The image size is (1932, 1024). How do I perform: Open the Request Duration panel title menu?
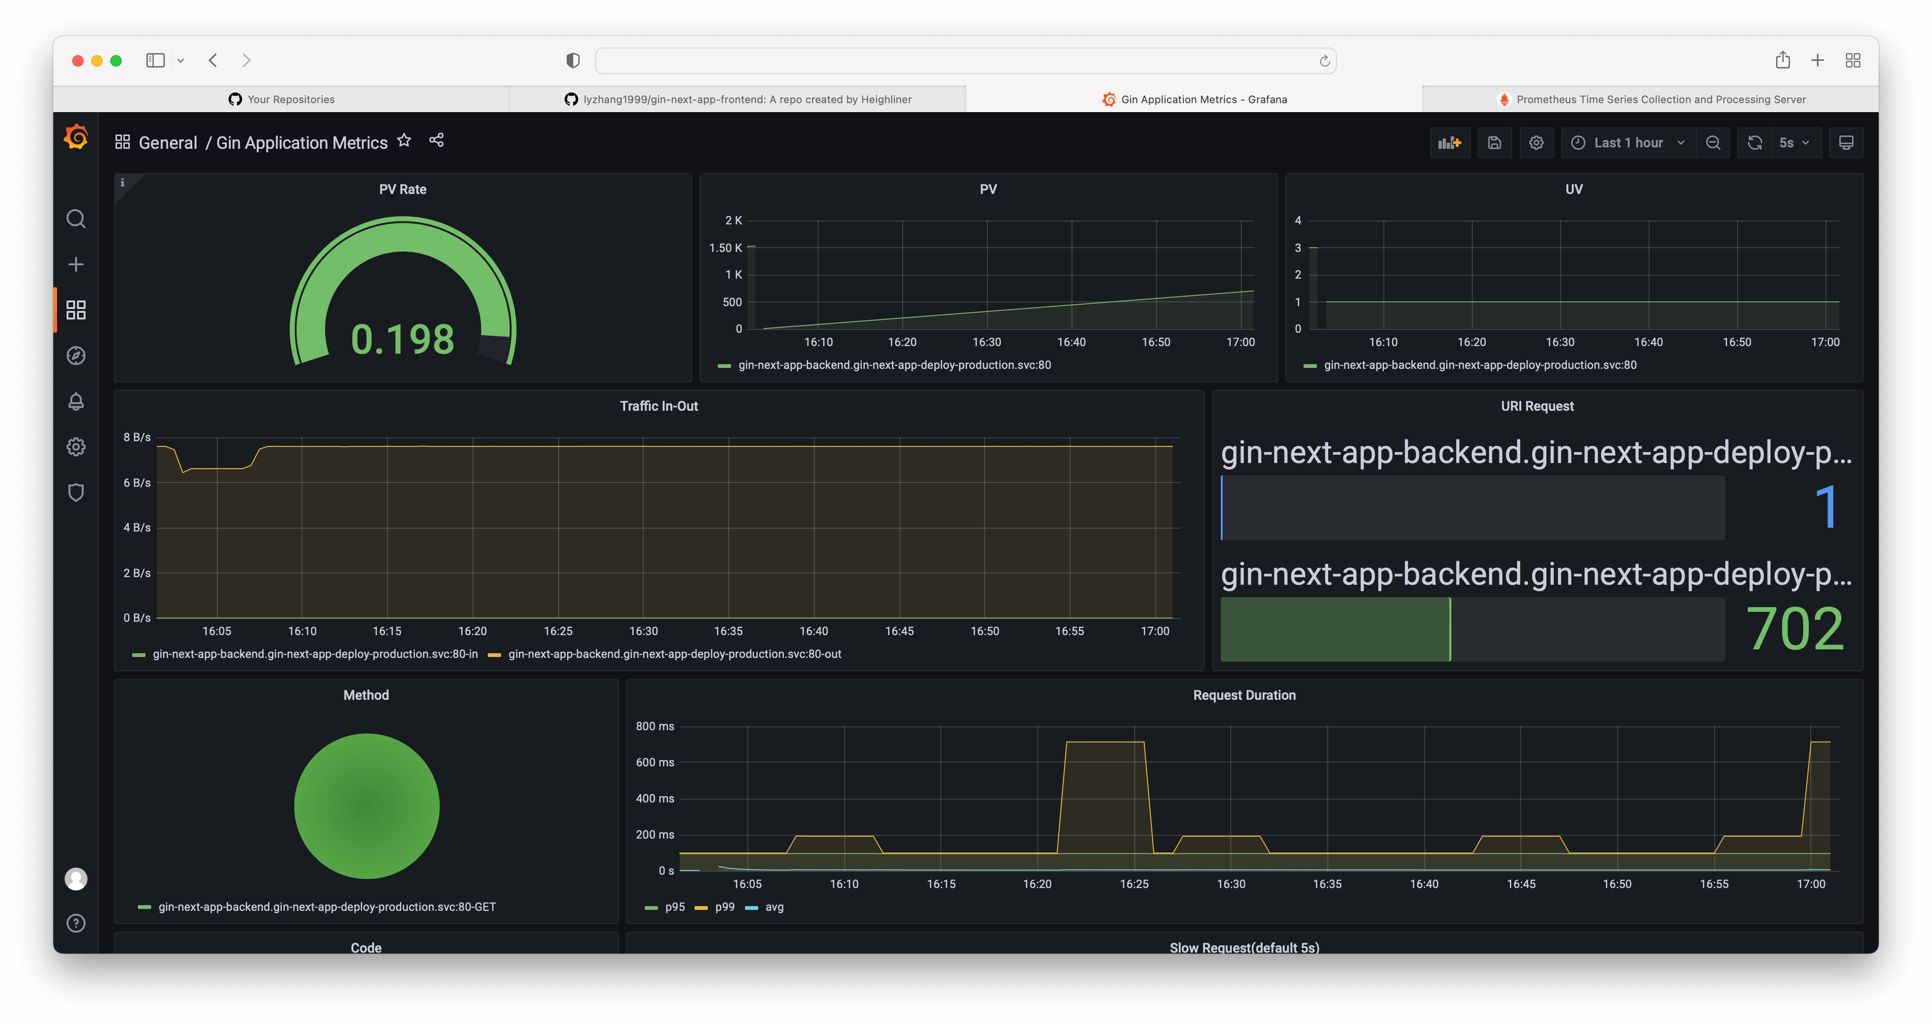tap(1244, 695)
